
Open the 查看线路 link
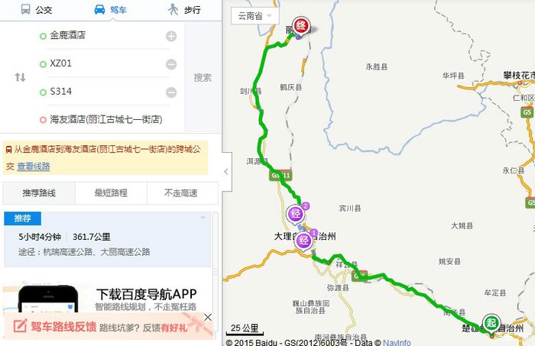34,167
